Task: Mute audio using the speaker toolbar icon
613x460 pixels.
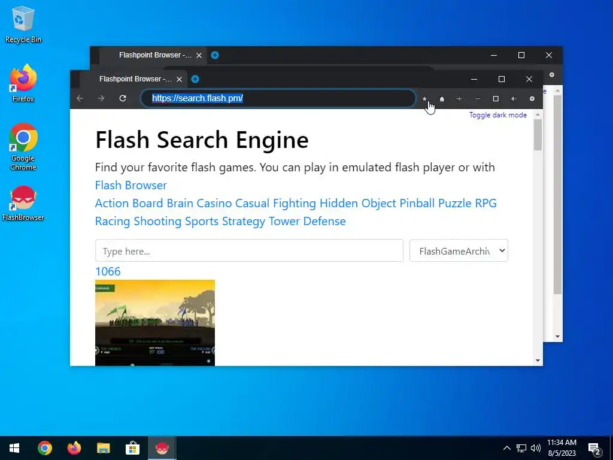Action: click(514, 99)
